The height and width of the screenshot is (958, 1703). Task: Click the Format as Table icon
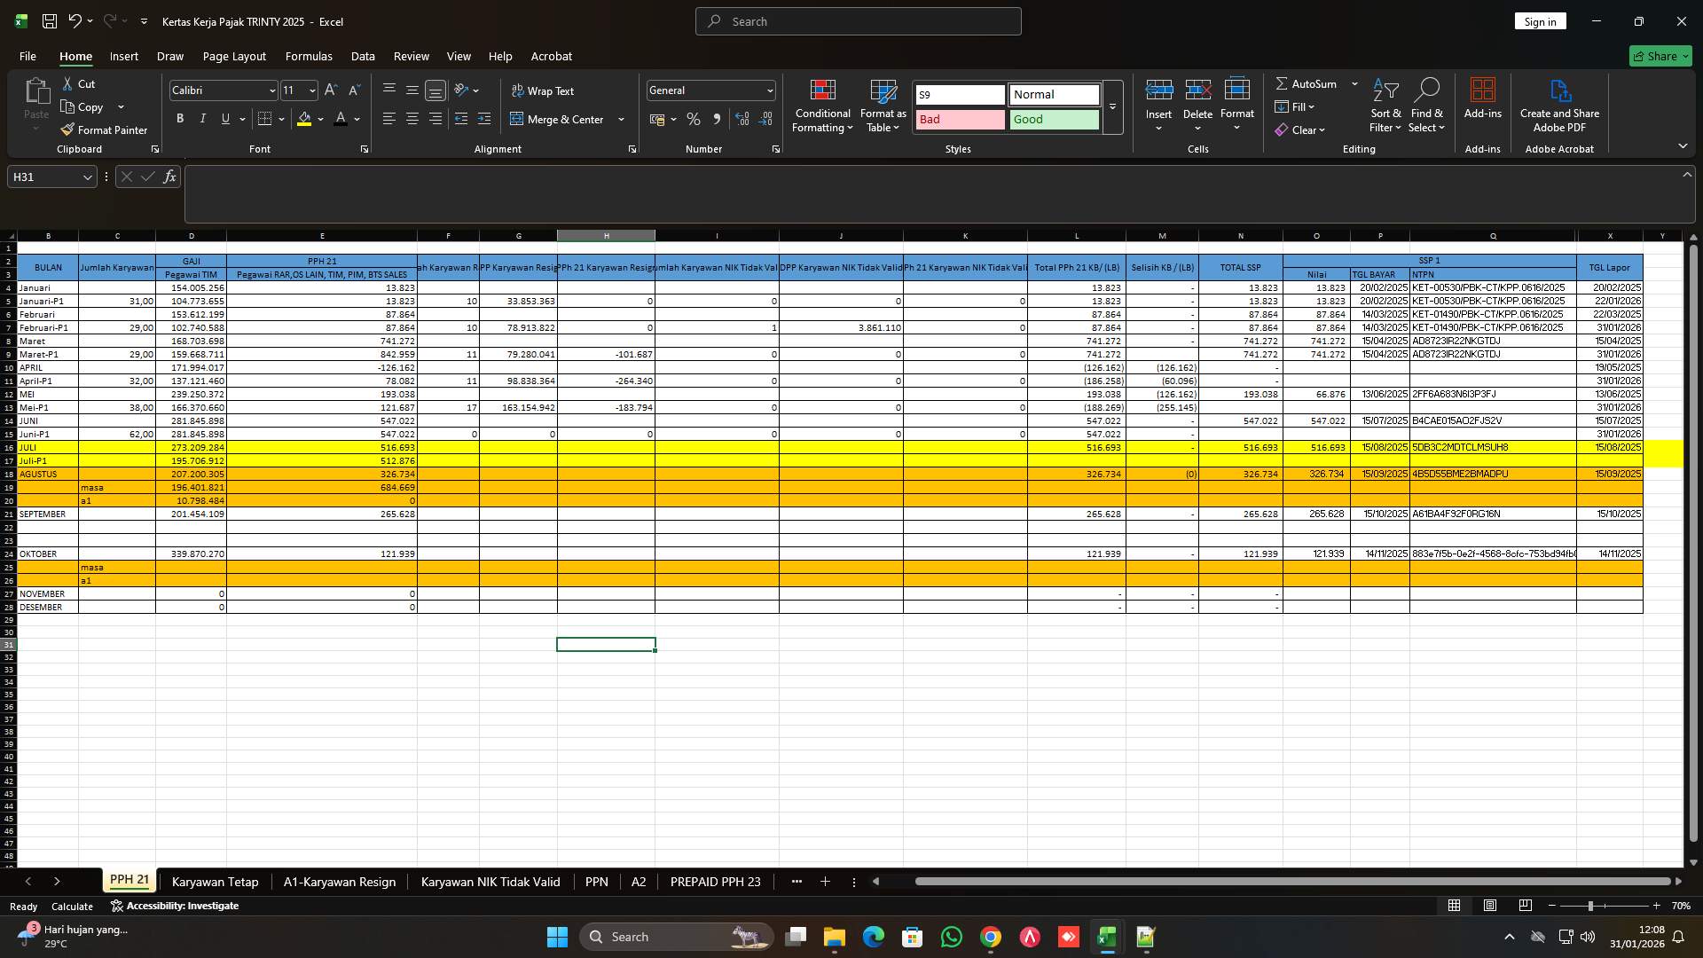(x=883, y=91)
